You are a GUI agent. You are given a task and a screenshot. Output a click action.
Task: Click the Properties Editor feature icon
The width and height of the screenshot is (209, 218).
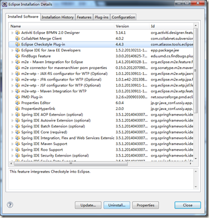pyautogui.click(x=18, y=103)
